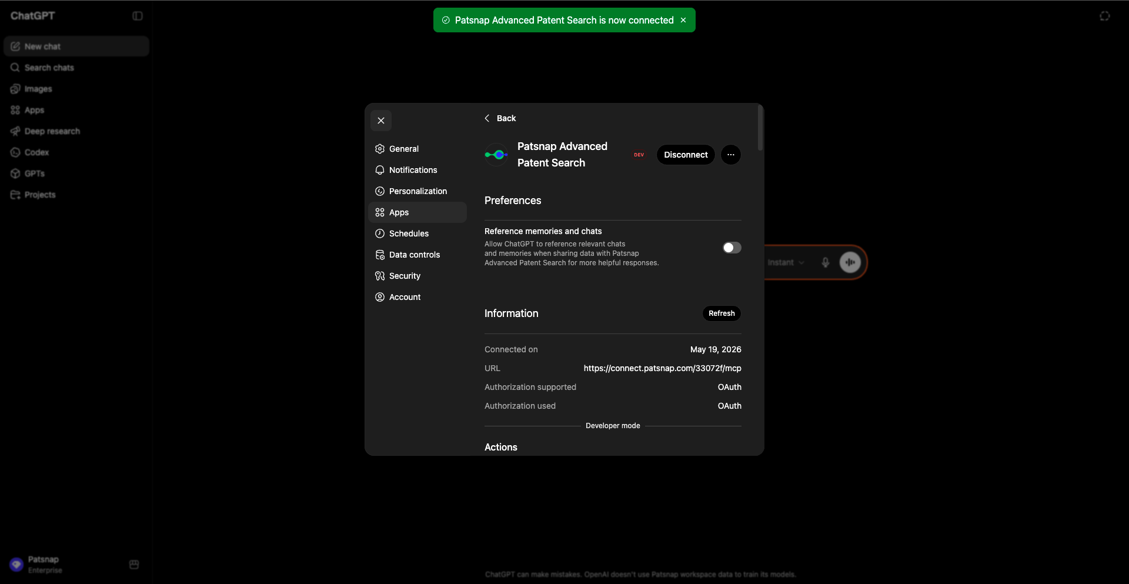Viewport: 1129px width, 584px height.
Task: Refresh the app information
Action: [722, 313]
